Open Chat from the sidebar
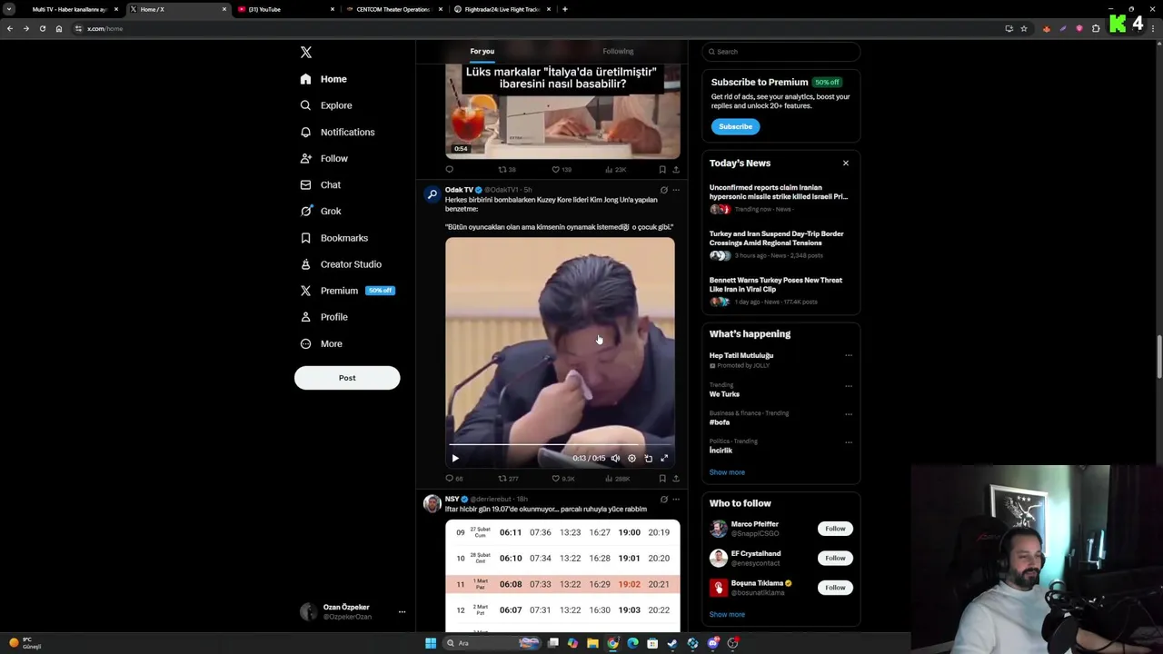Screen dimensions: 1163x654 pyautogui.click(x=321, y=184)
